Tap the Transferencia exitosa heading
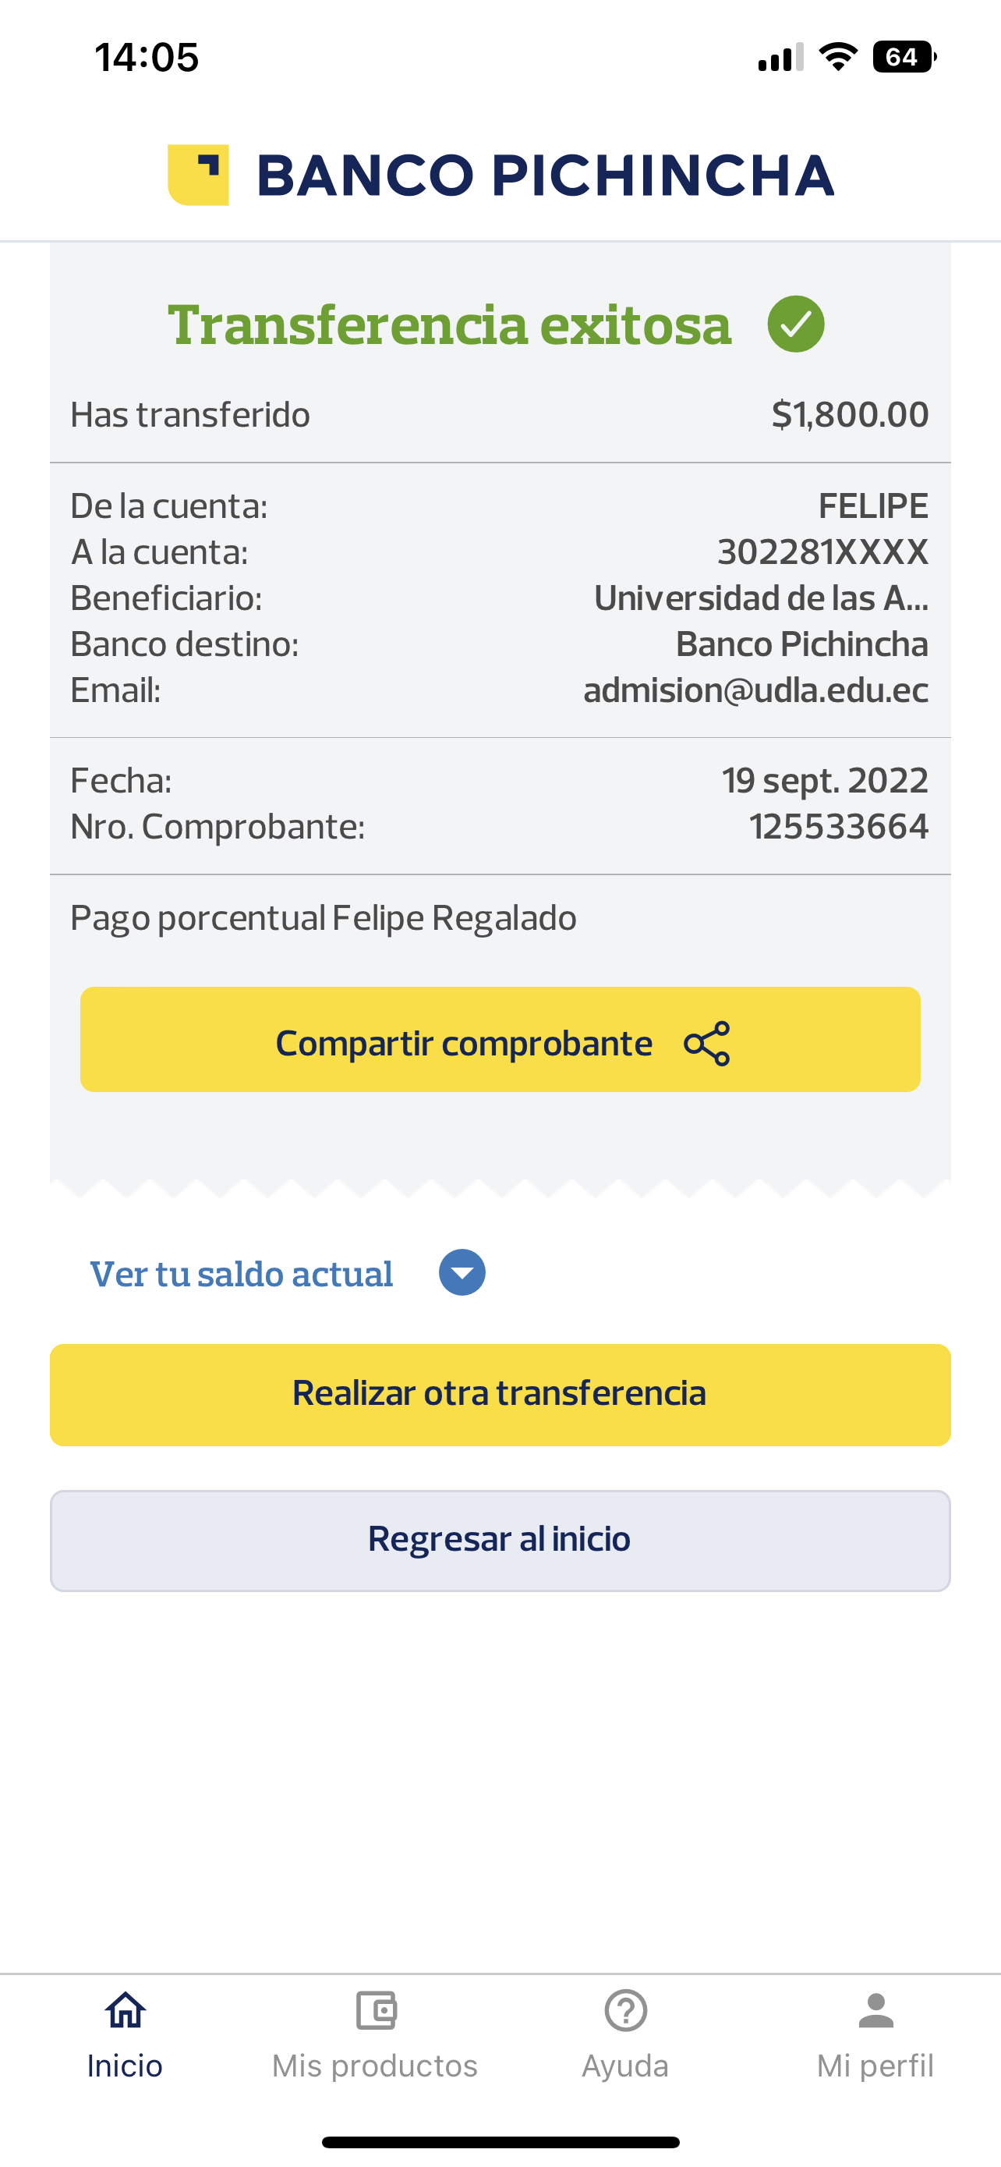Image resolution: width=1001 pixels, height=2167 pixels. [450, 325]
